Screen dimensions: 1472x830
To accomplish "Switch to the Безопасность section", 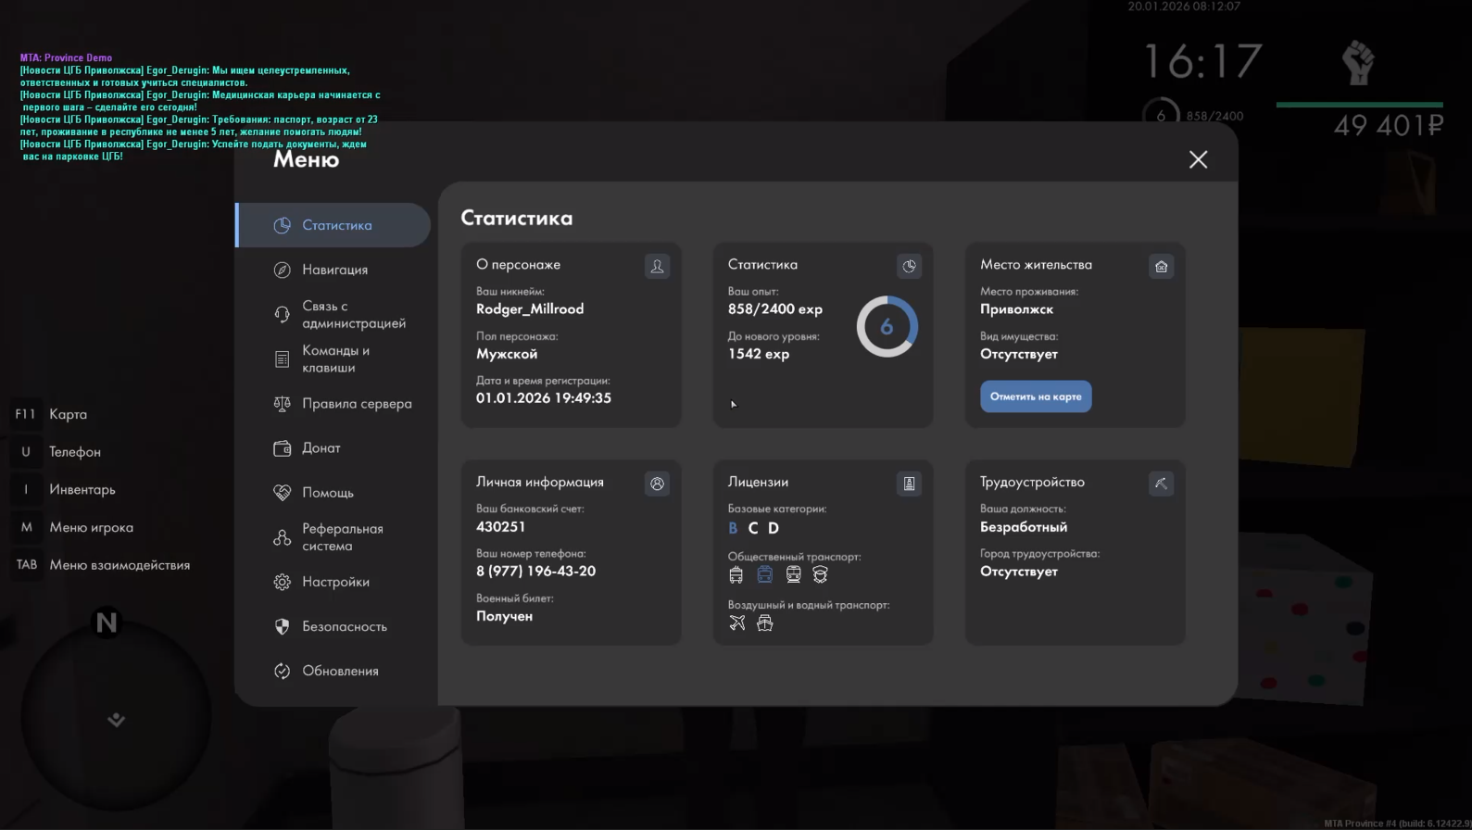I will pyautogui.click(x=344, y=627).
